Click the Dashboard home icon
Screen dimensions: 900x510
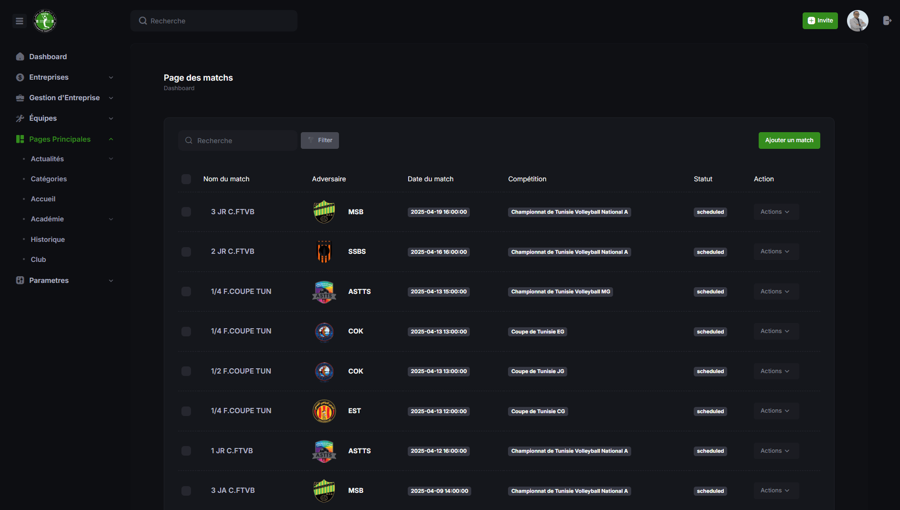pyautogui.click(x=20, y=57)
